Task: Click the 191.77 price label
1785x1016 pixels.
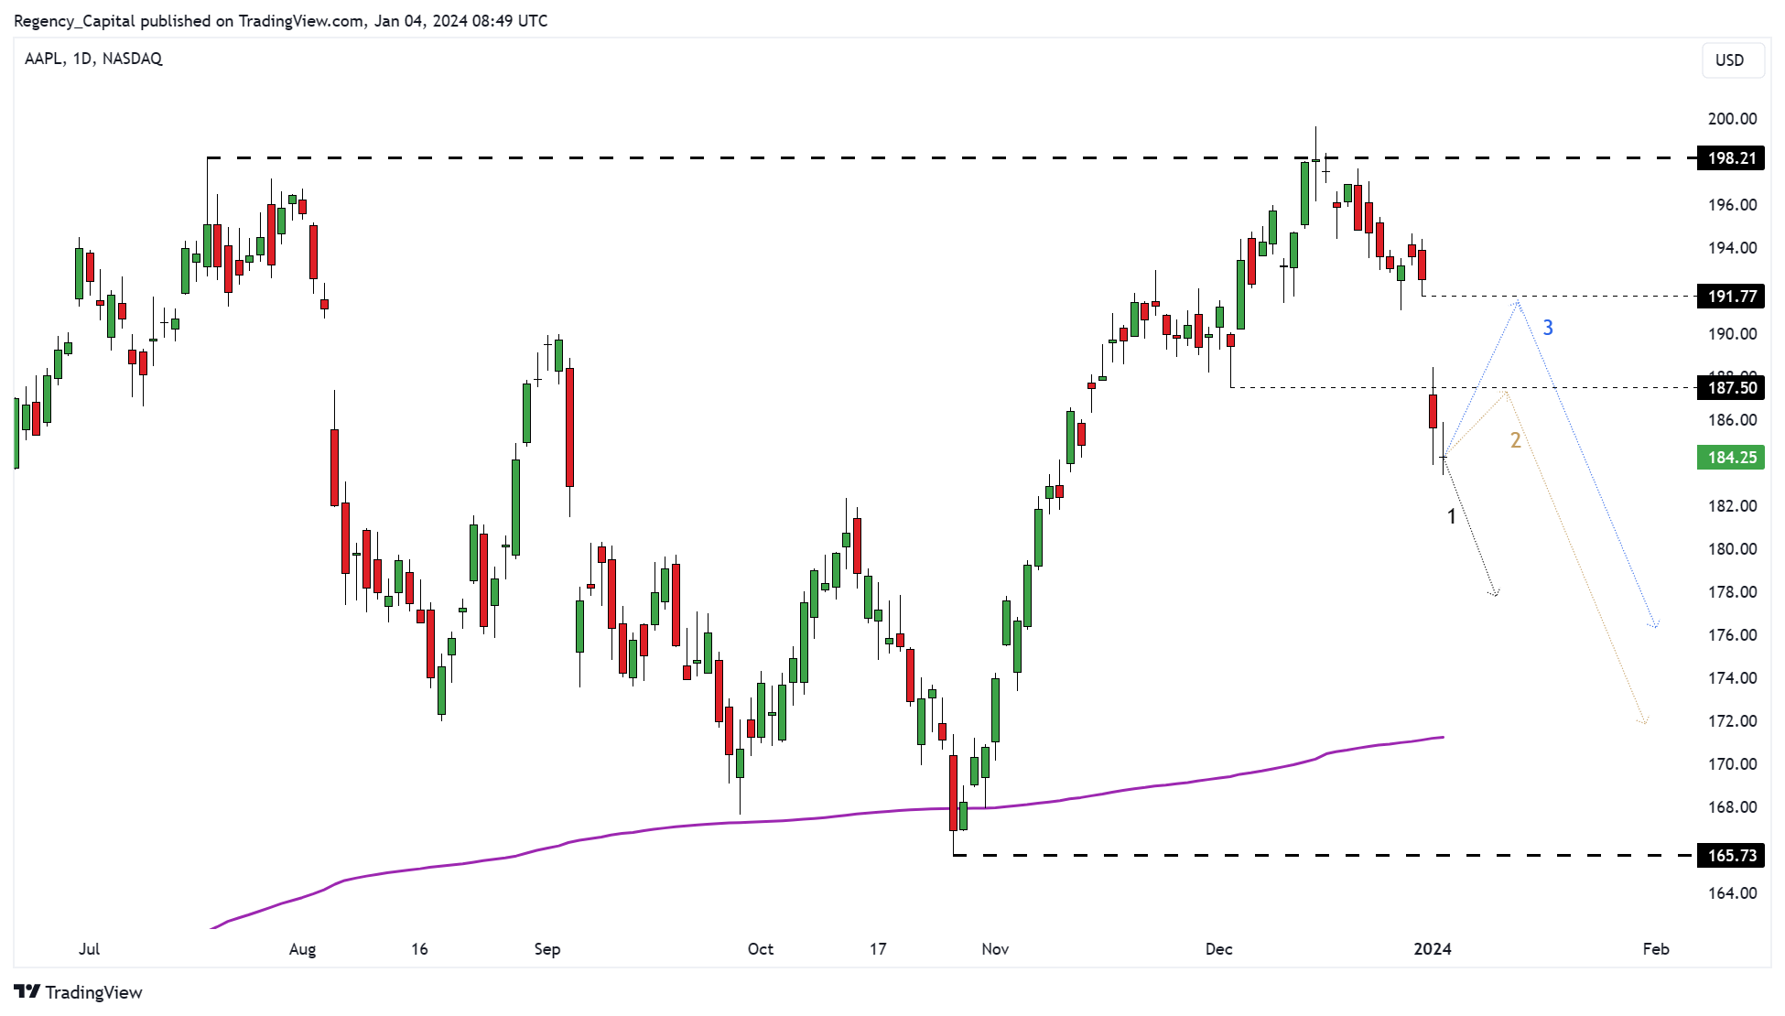Action: tap(1732, 297)
